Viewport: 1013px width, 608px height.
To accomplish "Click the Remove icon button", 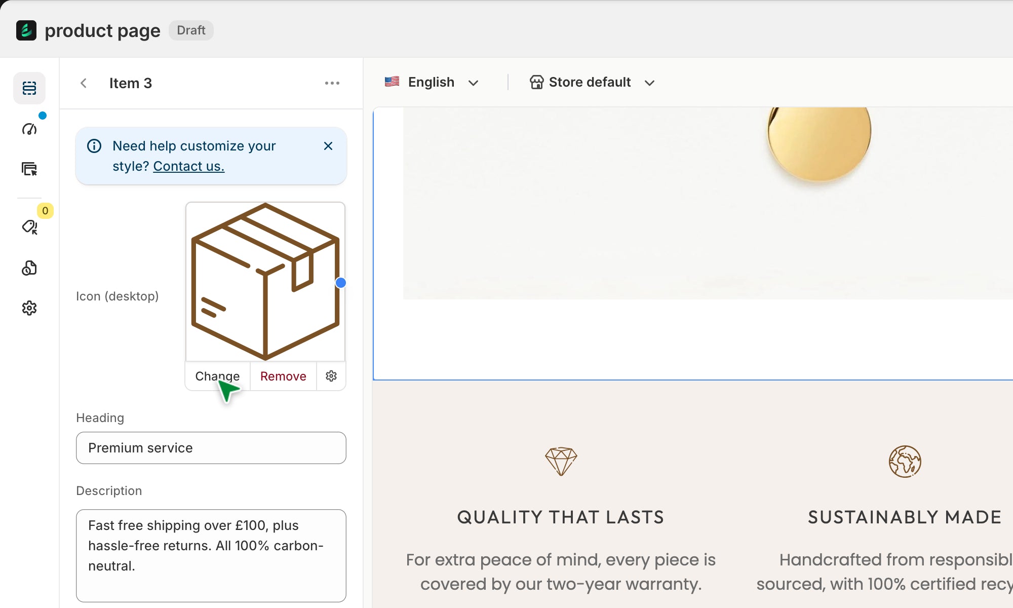I will [x=283, y=376].
